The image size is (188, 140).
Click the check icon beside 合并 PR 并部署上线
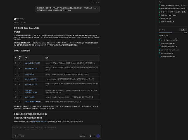coord(160,22)
